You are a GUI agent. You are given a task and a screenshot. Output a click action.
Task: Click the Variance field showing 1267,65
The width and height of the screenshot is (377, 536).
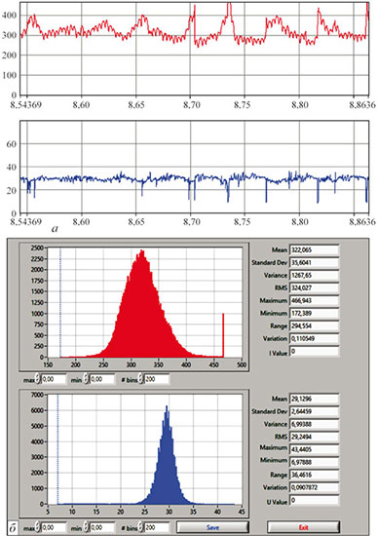tap(314, 275)
